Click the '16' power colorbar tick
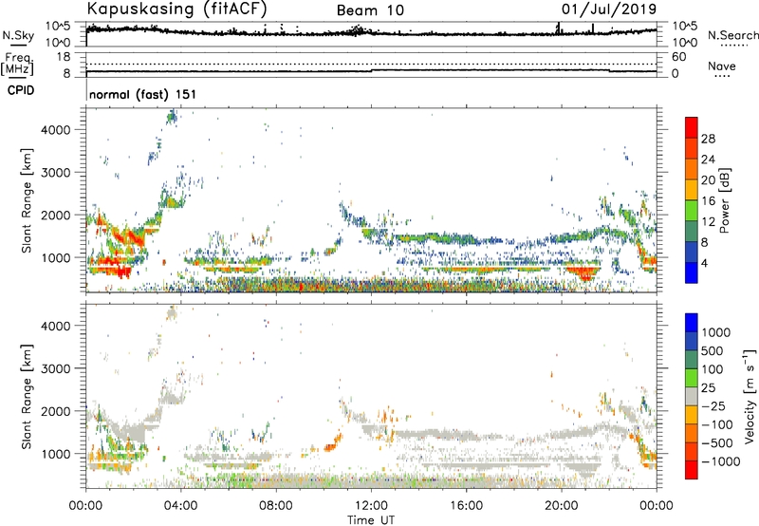Image resolution: width=759 pixels, height=526 pixels. pos(708,201)
